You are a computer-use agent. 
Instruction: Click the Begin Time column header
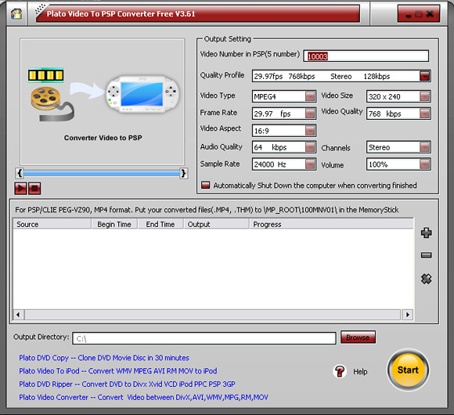tap(114, 224)
